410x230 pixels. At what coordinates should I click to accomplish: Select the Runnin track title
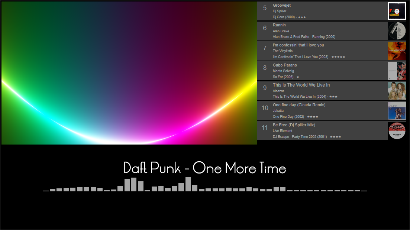coord(279,25)
